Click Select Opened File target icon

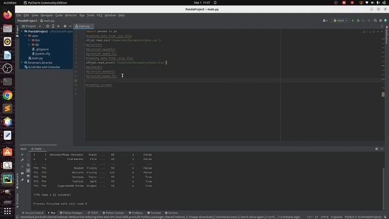(x=47, y=26)
